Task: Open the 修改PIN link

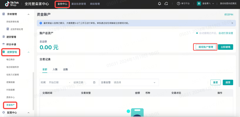Action: point(229,15)
